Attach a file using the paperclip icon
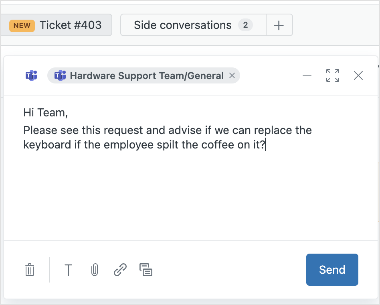The height and width of the screenshot is (305, 380). click(94, 270)
